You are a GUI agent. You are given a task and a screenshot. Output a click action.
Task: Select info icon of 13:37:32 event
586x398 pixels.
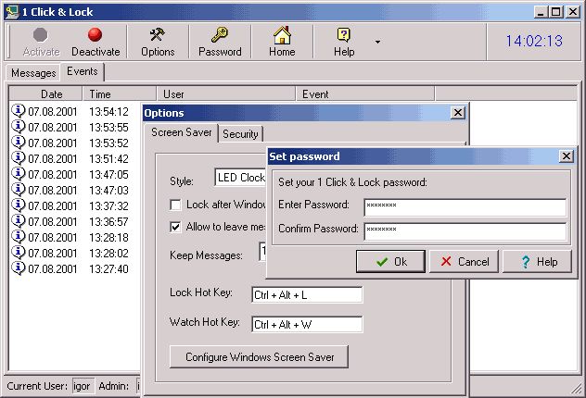[x=18, y=205]
